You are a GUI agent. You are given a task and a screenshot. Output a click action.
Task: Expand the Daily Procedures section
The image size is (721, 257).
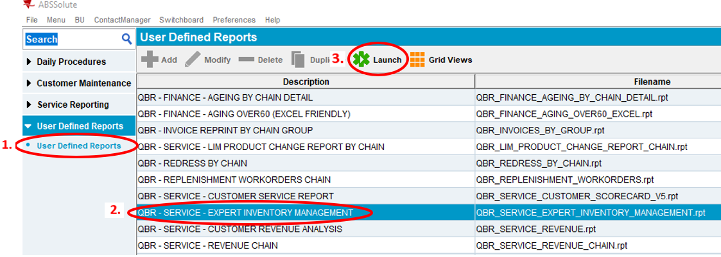(79, 62)
